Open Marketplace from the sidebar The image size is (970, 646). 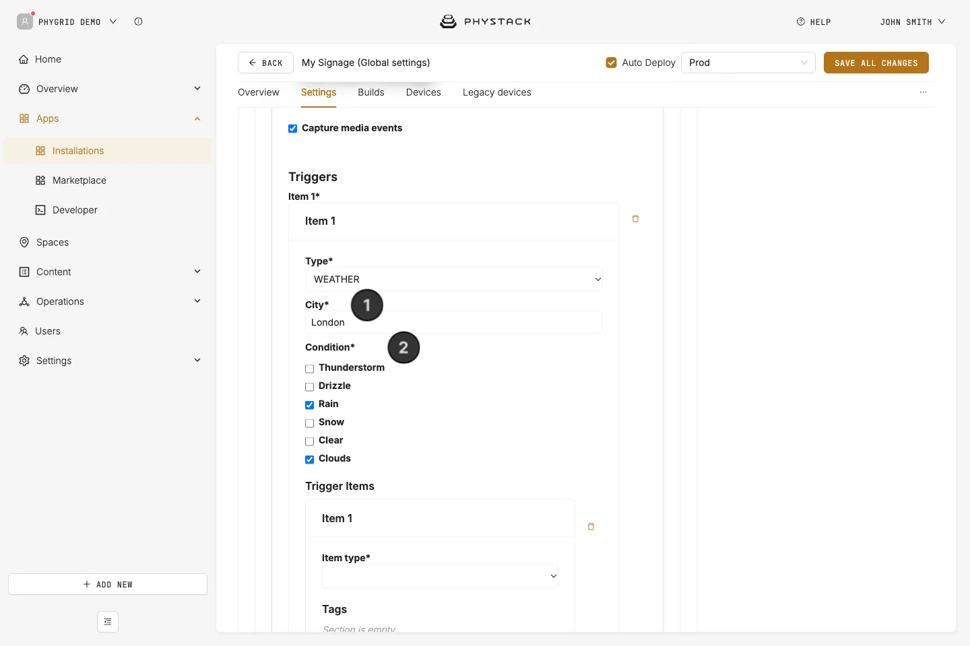point(79,180)
